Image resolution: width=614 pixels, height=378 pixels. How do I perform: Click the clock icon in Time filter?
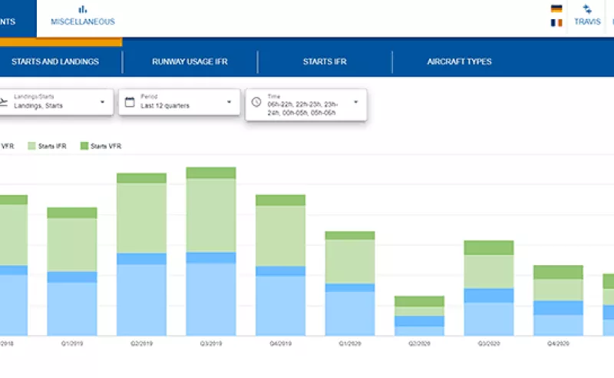[256, 102]
